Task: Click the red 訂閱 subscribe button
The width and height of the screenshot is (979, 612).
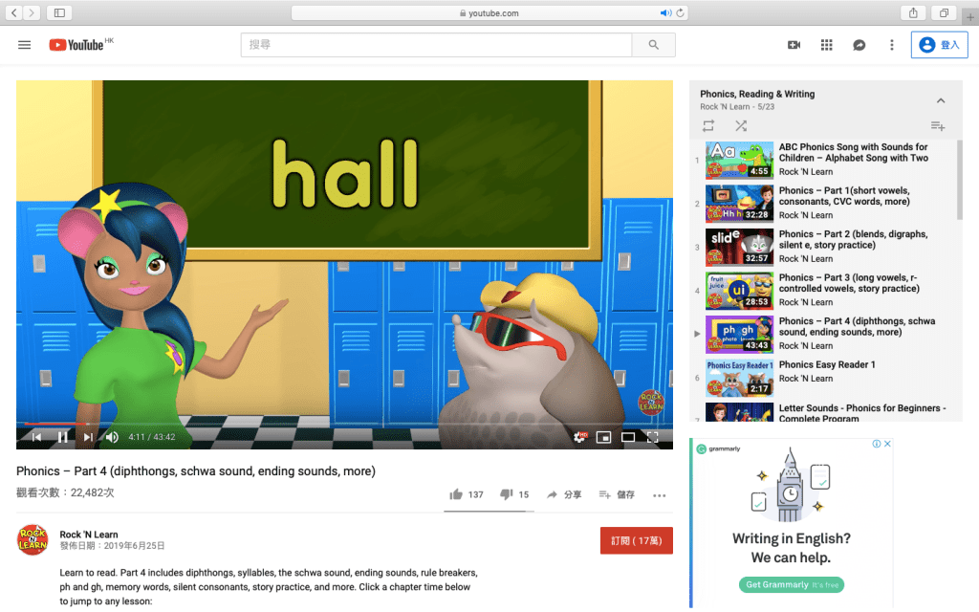Action: (x=636, y=540)
